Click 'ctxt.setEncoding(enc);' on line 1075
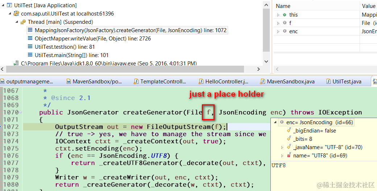Viewport: 377px width, 191px height. point(99,149)
